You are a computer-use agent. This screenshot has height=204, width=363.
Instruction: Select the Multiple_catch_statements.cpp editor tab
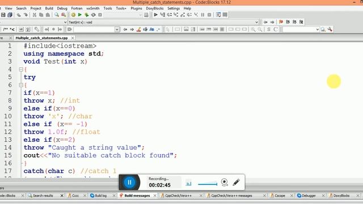(41, 38)
